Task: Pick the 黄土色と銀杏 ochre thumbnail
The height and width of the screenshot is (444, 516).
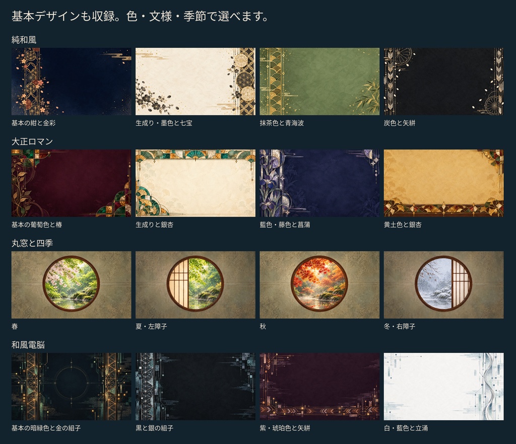Action: [443, 183]
